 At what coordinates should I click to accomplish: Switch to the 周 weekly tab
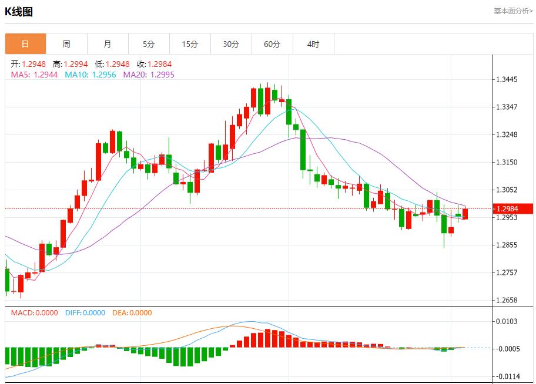coord(66,44)
